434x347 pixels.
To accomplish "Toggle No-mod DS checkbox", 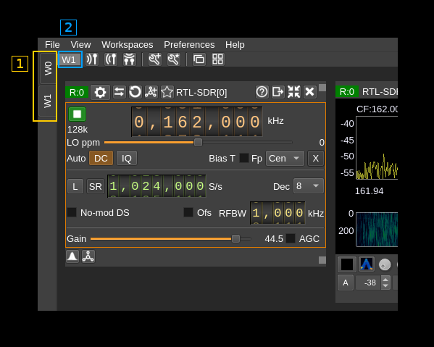I will (72, 212).
